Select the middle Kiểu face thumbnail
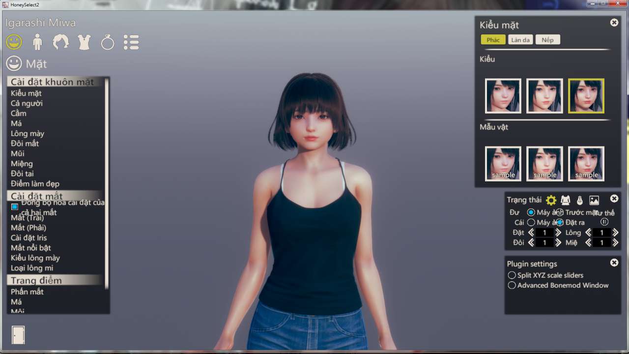 545,96
